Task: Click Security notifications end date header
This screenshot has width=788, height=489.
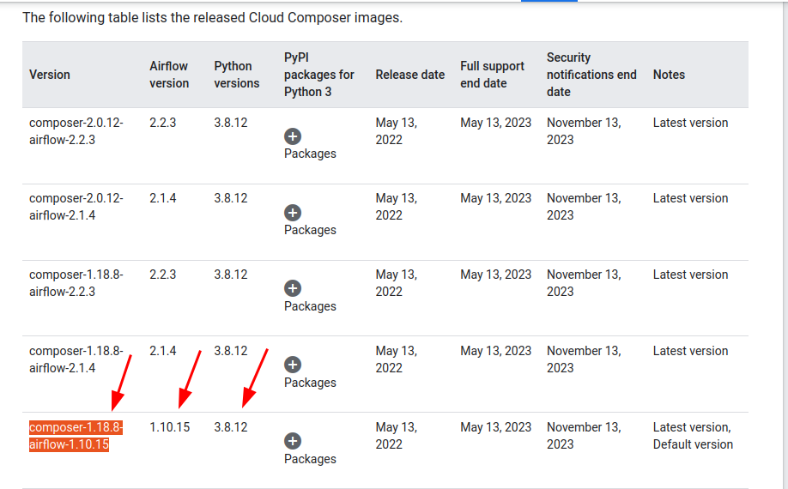Action: pyautogui.click(x=591, y=75)
